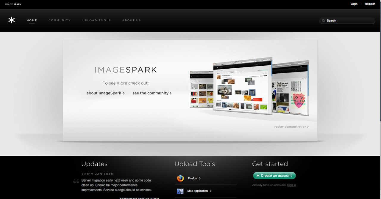
Task: Click the asterisk inside the Create an account button
Action: point(258,176)
